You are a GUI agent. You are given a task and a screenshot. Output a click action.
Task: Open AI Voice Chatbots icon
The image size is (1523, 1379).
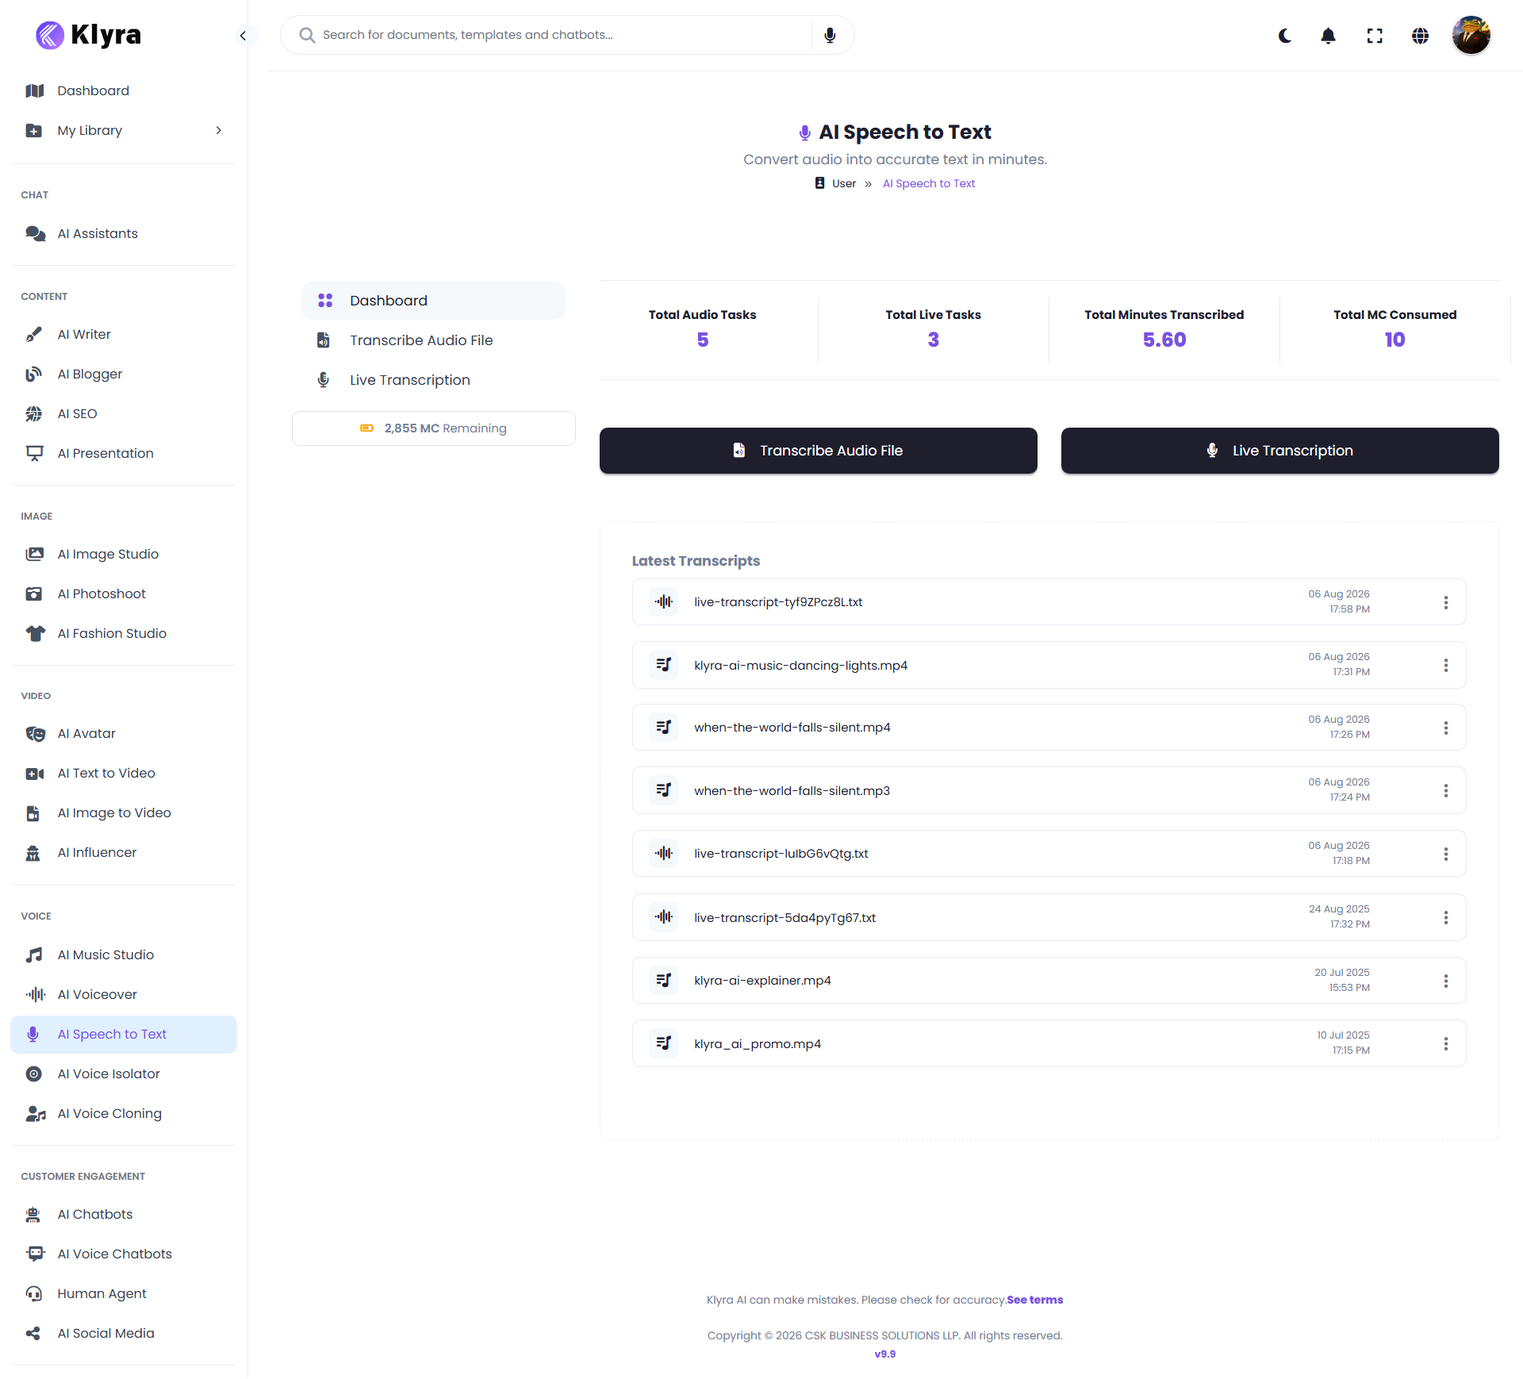click(x=35, y=1254)
